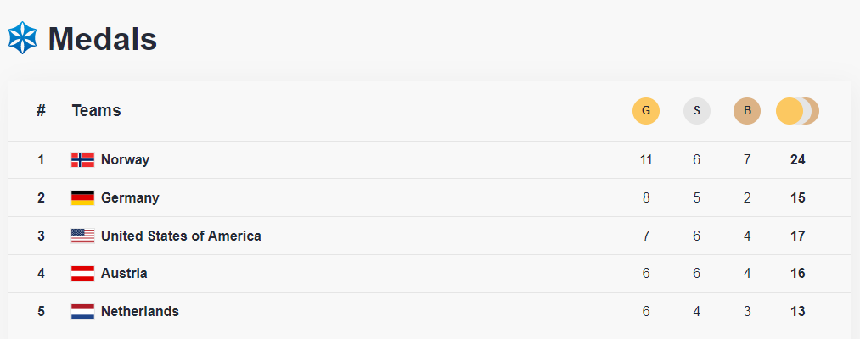Image resolution: width=860 pixels, height=339 pixels.
Task: Click the Austria flag icon
Action: (82, 274)
